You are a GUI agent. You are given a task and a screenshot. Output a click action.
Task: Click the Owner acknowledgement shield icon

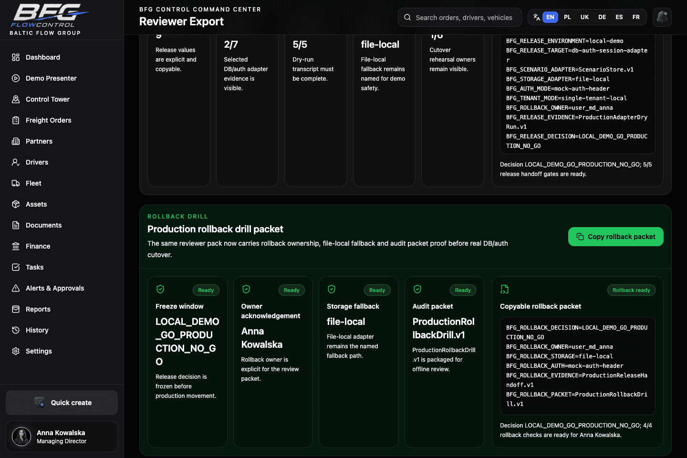tap(246, 289)
